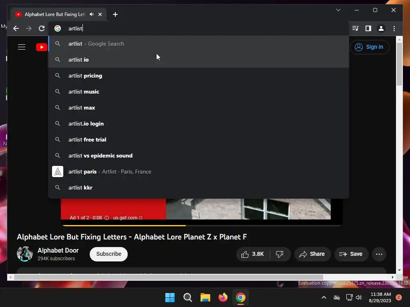The height and width of the screenshot is (307, 410).
Task: Open the us.gaf.com ad link
Action: click(127, 218)
